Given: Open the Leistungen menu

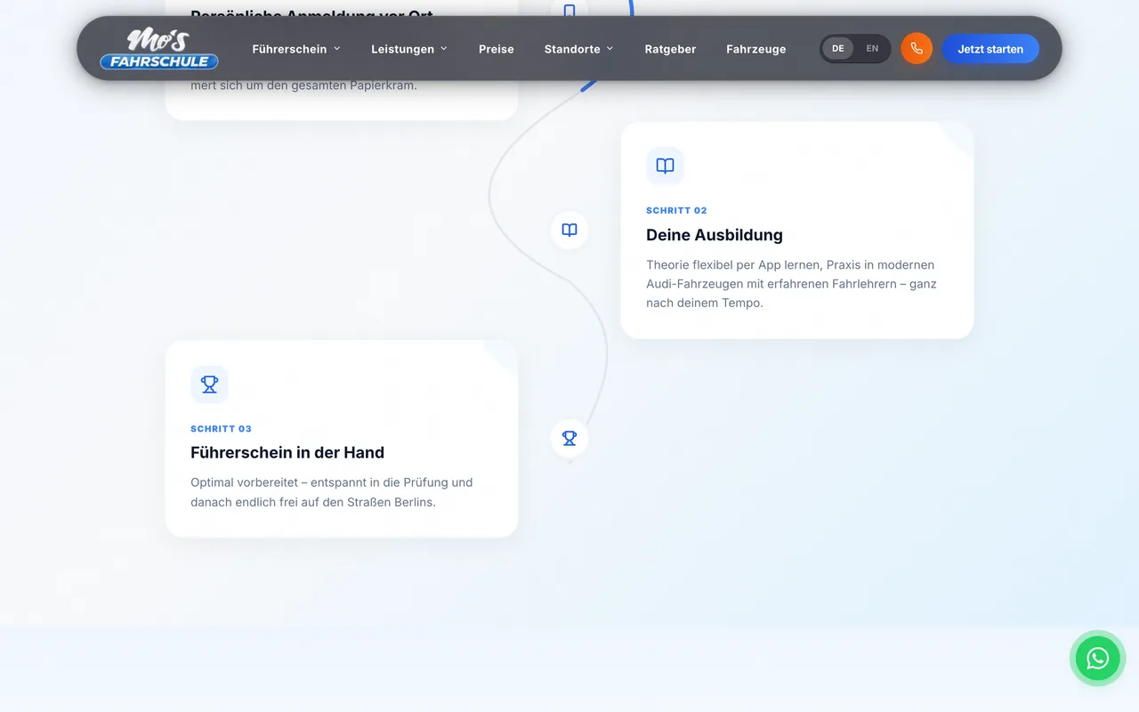Looking at the screenshot, I should 409,49.
